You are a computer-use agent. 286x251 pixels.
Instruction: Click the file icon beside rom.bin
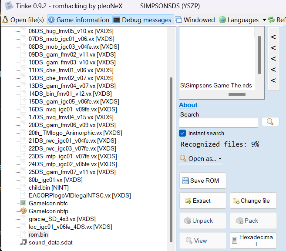23,234
